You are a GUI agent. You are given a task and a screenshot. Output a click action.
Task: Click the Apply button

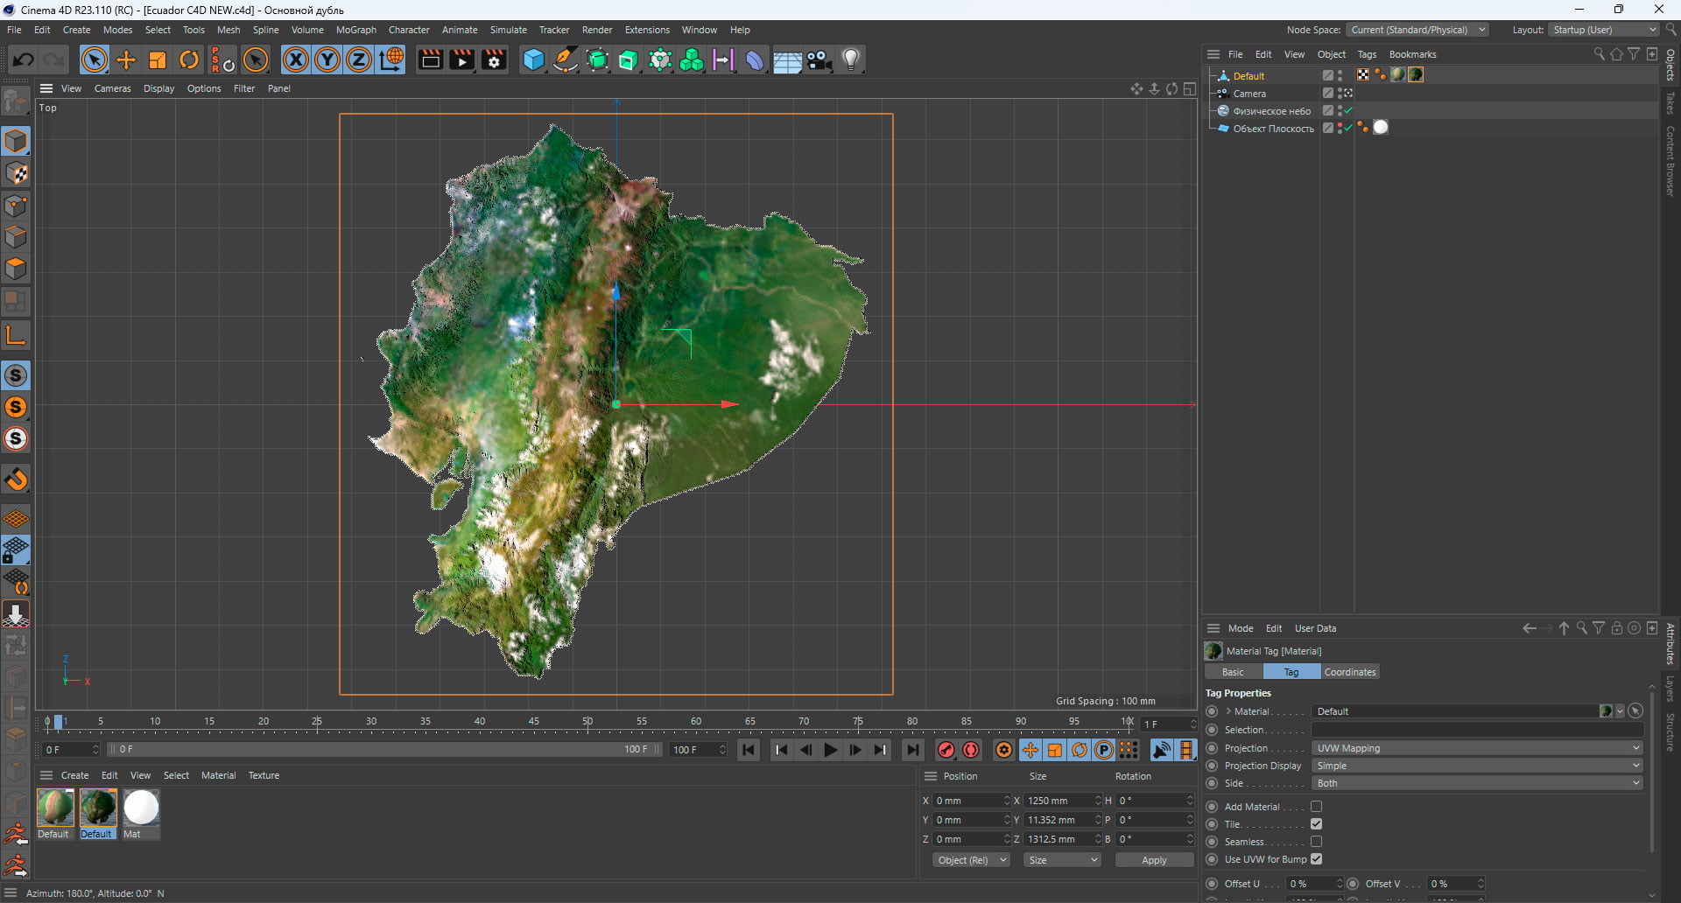pos(1154,860)
